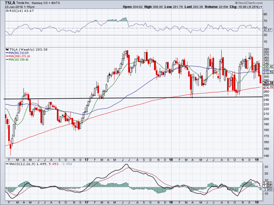Click the 43.67 RSI value tag on right axis
Screen dimensions: 274x205
point(267,30)
